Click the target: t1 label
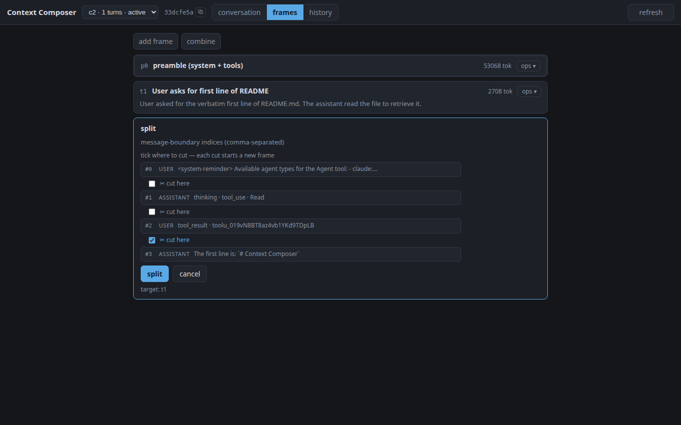 coord(153,289)
